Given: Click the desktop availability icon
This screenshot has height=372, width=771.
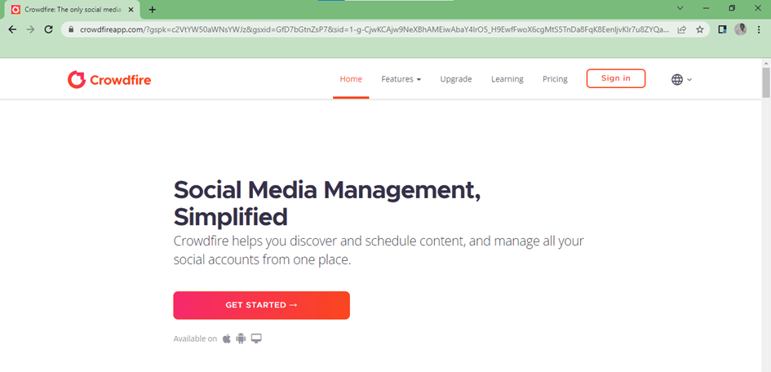Looking at the screenshot, I should tap(256, 339).
